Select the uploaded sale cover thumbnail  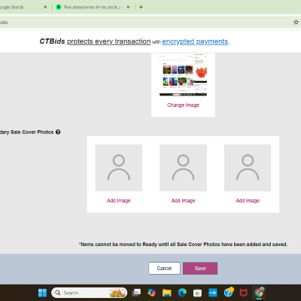pos(183,74)
